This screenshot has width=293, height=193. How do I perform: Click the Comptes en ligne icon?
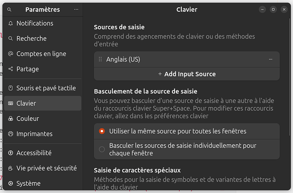11,54
